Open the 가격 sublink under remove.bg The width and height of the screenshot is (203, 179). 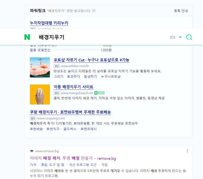point(33,165)
